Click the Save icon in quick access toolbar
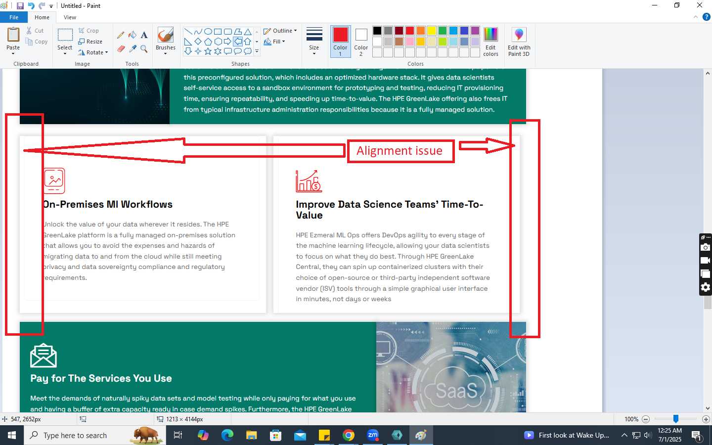Screen dimensions: 712x445 (x=20, y=6)
